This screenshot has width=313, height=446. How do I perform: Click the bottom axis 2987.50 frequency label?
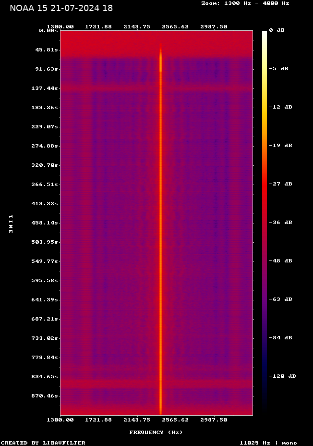coord(214,420)
